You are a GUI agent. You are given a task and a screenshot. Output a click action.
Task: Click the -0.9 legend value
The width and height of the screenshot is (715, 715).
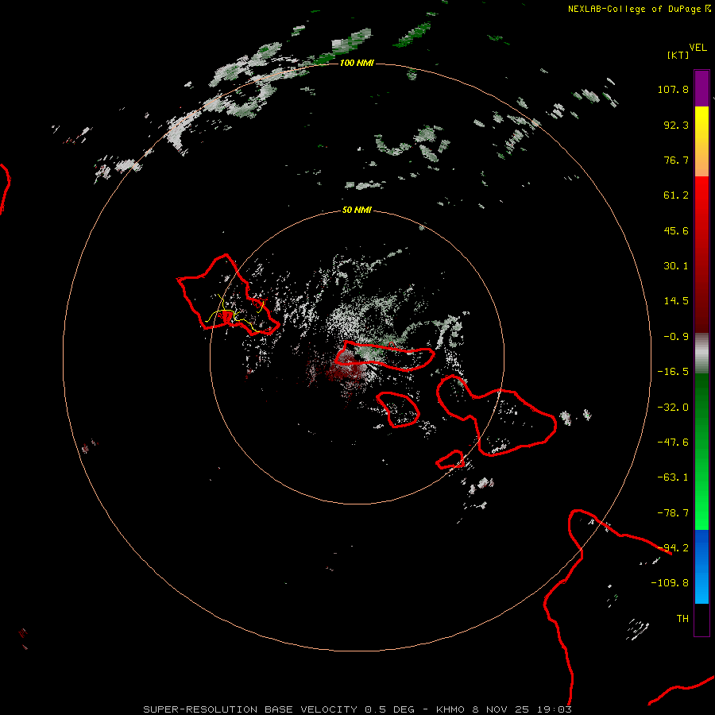676,337
